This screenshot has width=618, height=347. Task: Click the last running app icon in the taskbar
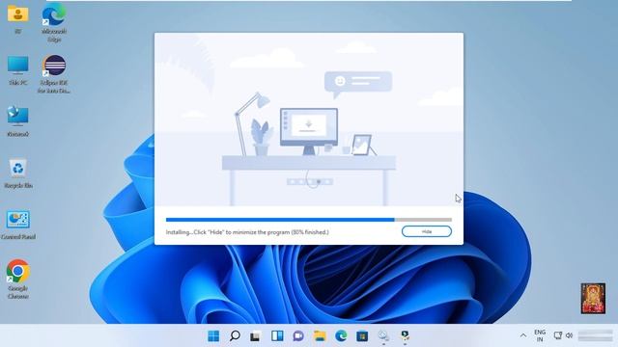405,336
